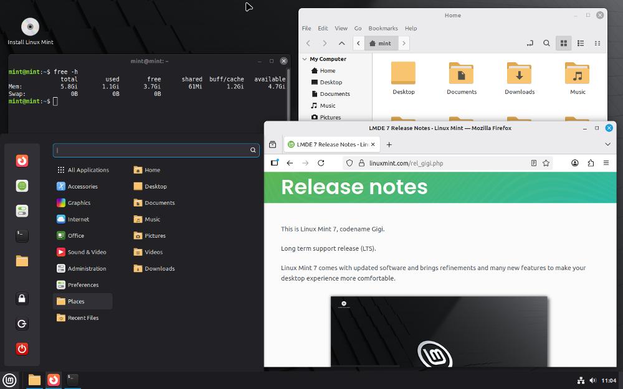Open System Settings in menu favorites
This screenshot has width=623, height=389.
[x=22, y=211]
